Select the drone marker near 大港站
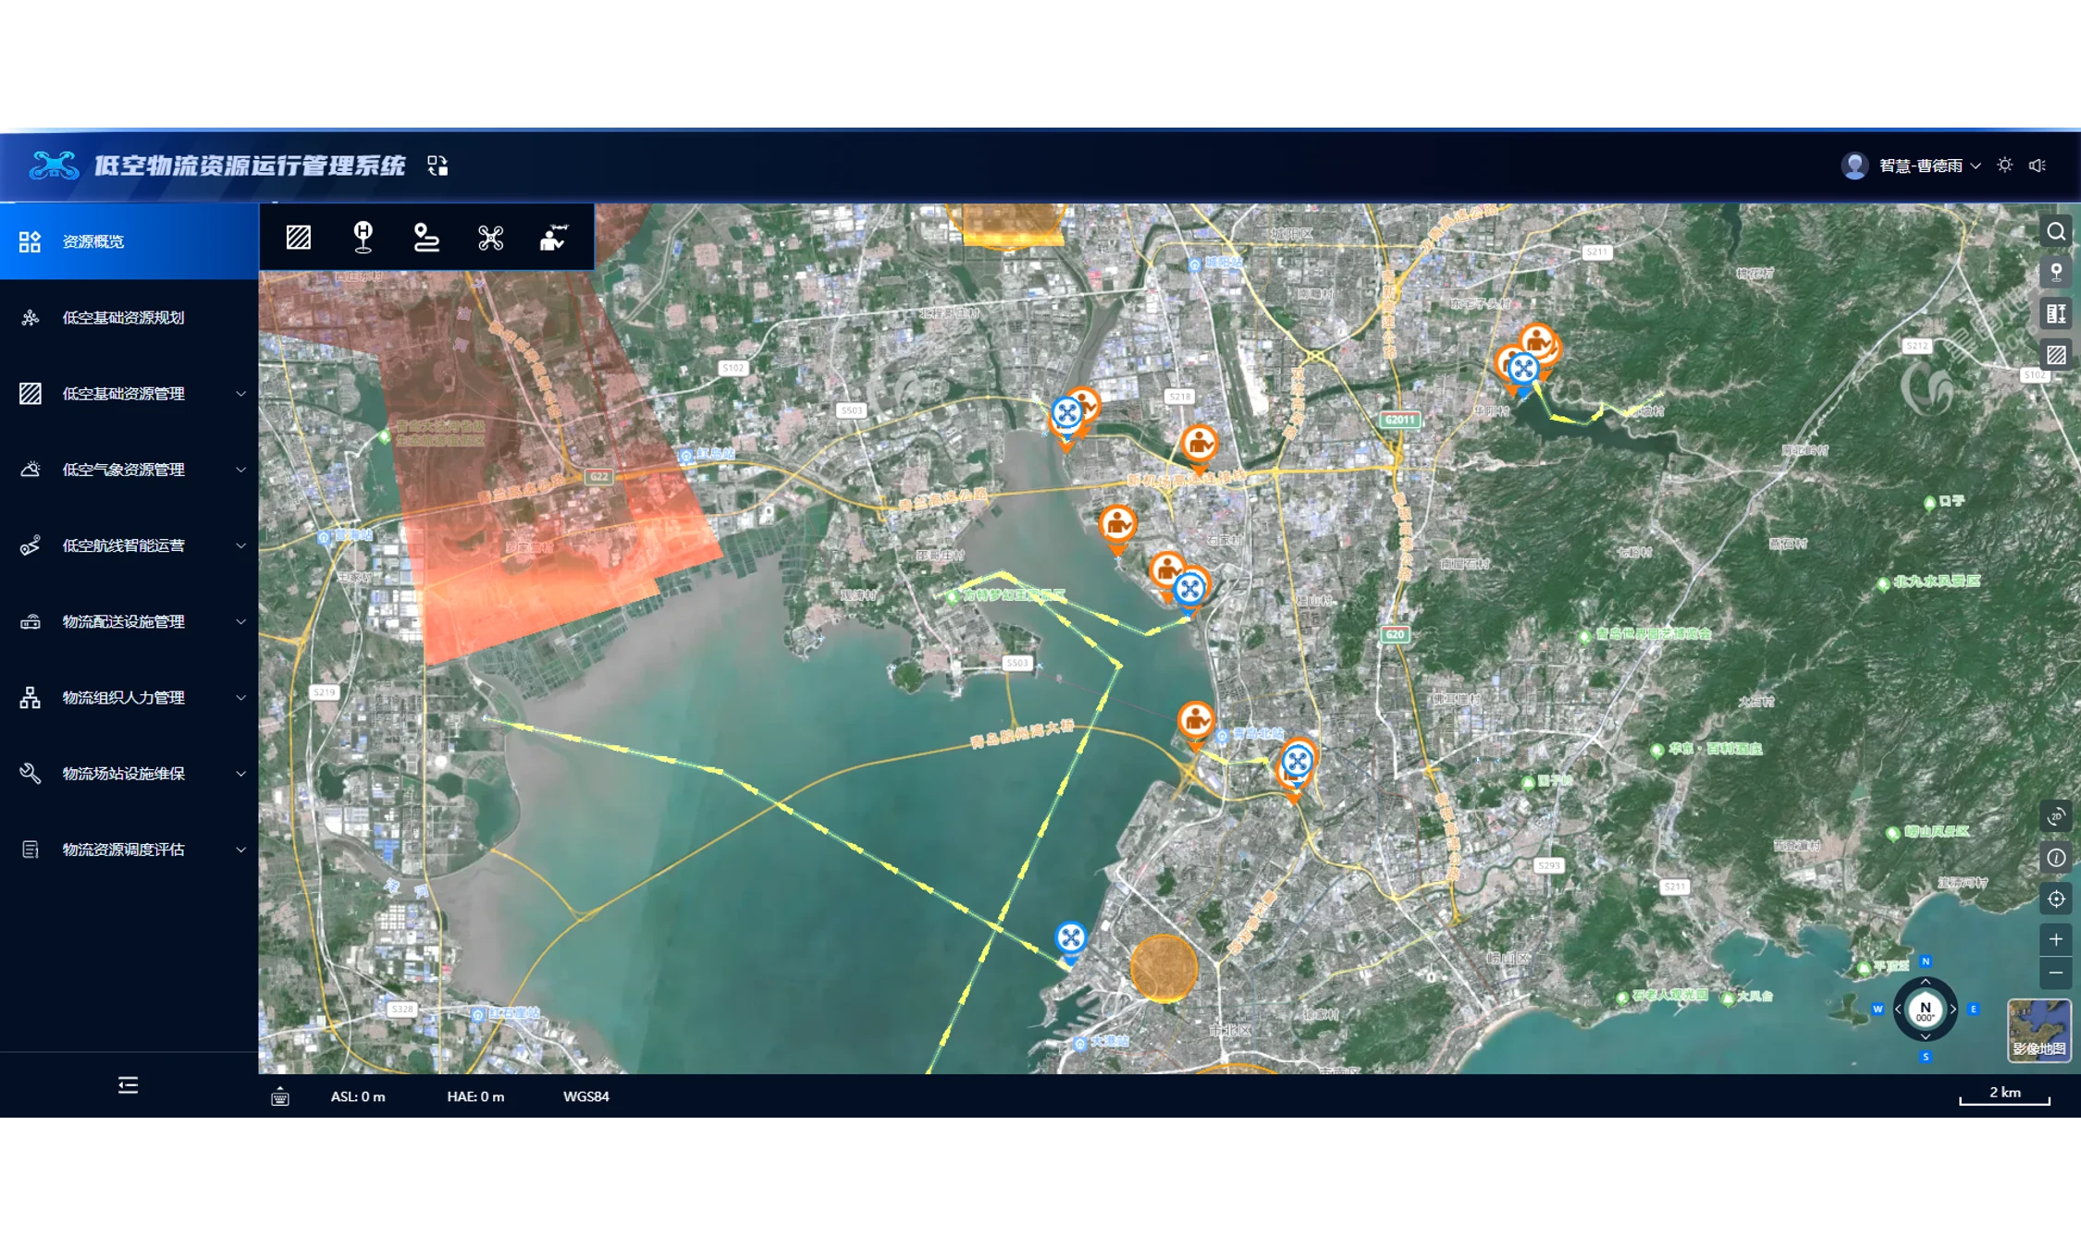2081x1248 pixels. point(1070,941)
